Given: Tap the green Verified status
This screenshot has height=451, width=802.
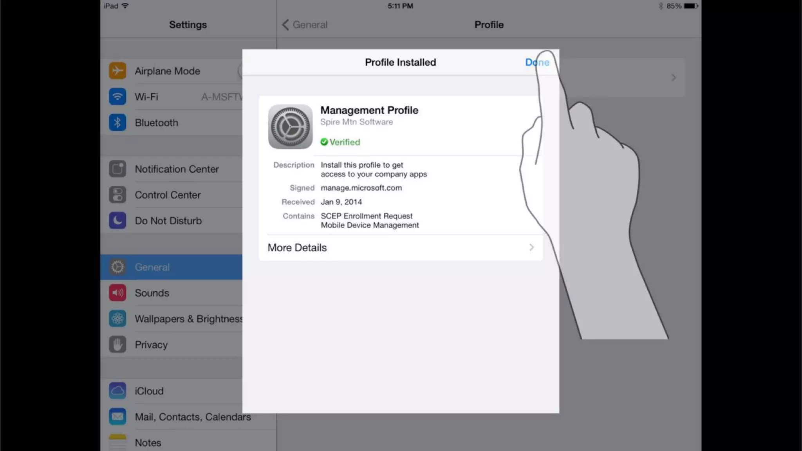Looking at the screenshot, I should click(x=340, y=142).
